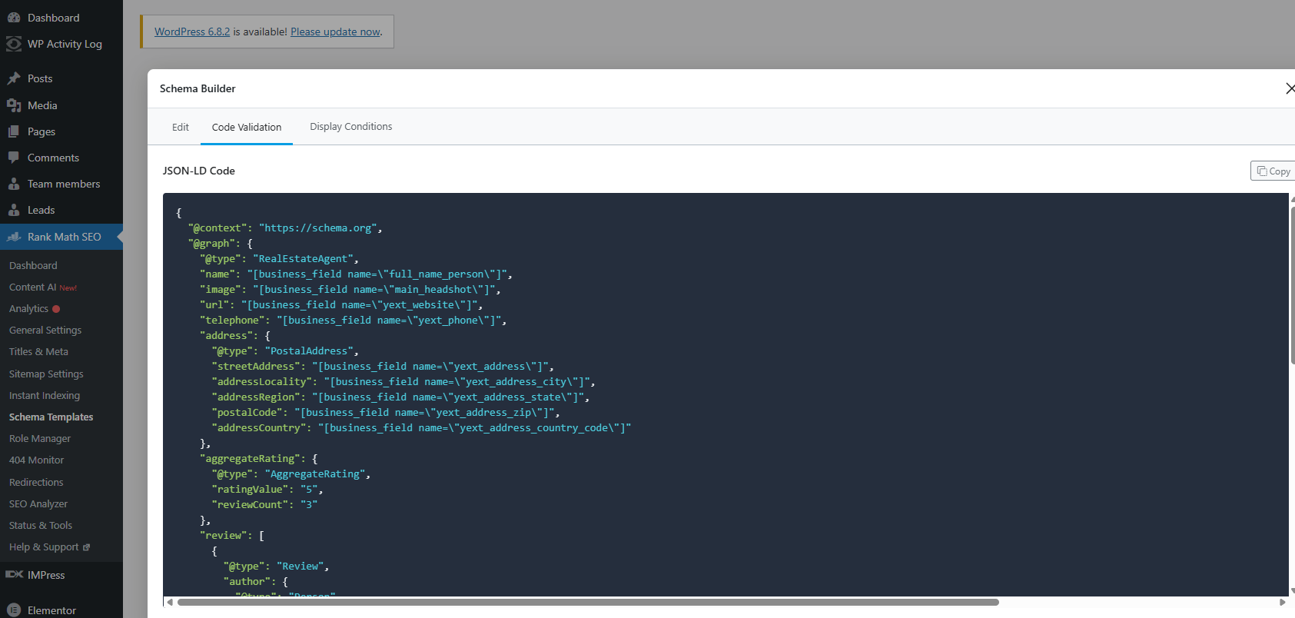Viewport: 1295px width, 618px height.
Task: Click the Please update now link
Action: 335,32
